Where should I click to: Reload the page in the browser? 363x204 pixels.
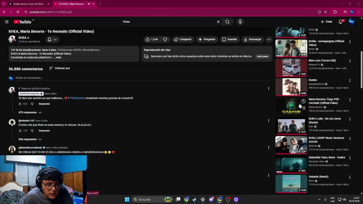point(18,12)
